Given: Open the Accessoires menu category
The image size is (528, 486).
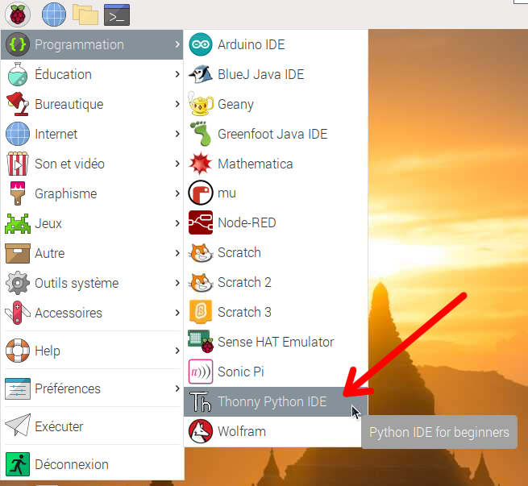Looking at the screenshot, I should (92, 313).
